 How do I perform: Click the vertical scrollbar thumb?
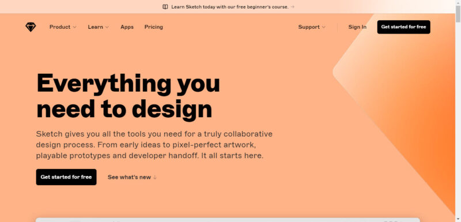coord(458,14)
